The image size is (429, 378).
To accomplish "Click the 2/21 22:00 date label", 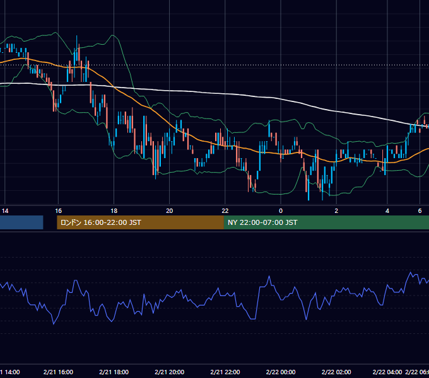I will tap(225, 372).
